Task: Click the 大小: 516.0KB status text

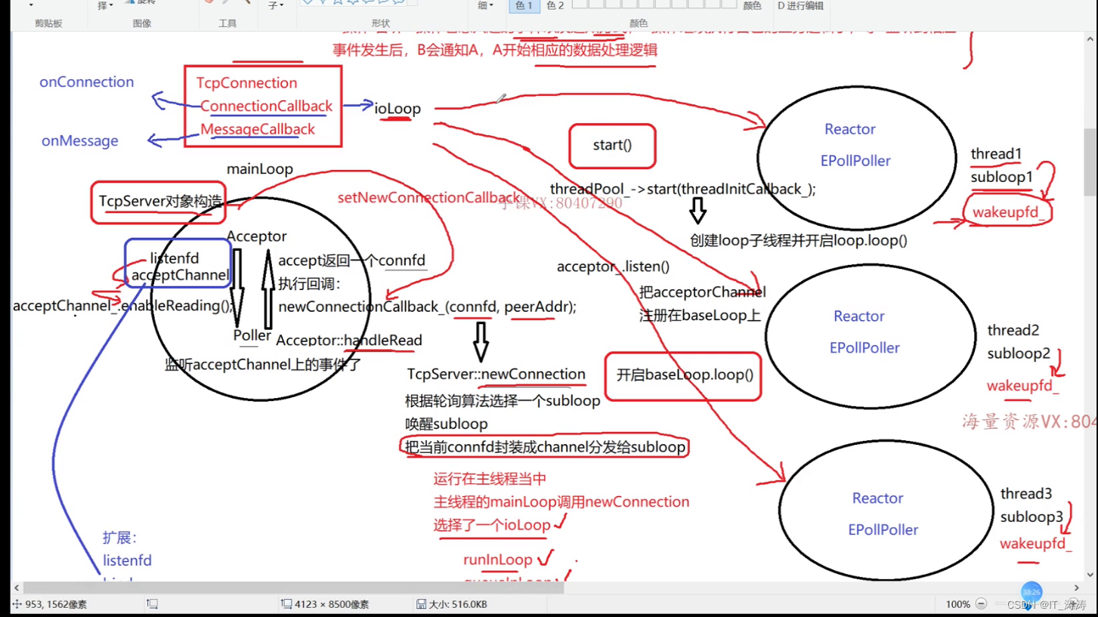Action: click(x=458, y=604)
